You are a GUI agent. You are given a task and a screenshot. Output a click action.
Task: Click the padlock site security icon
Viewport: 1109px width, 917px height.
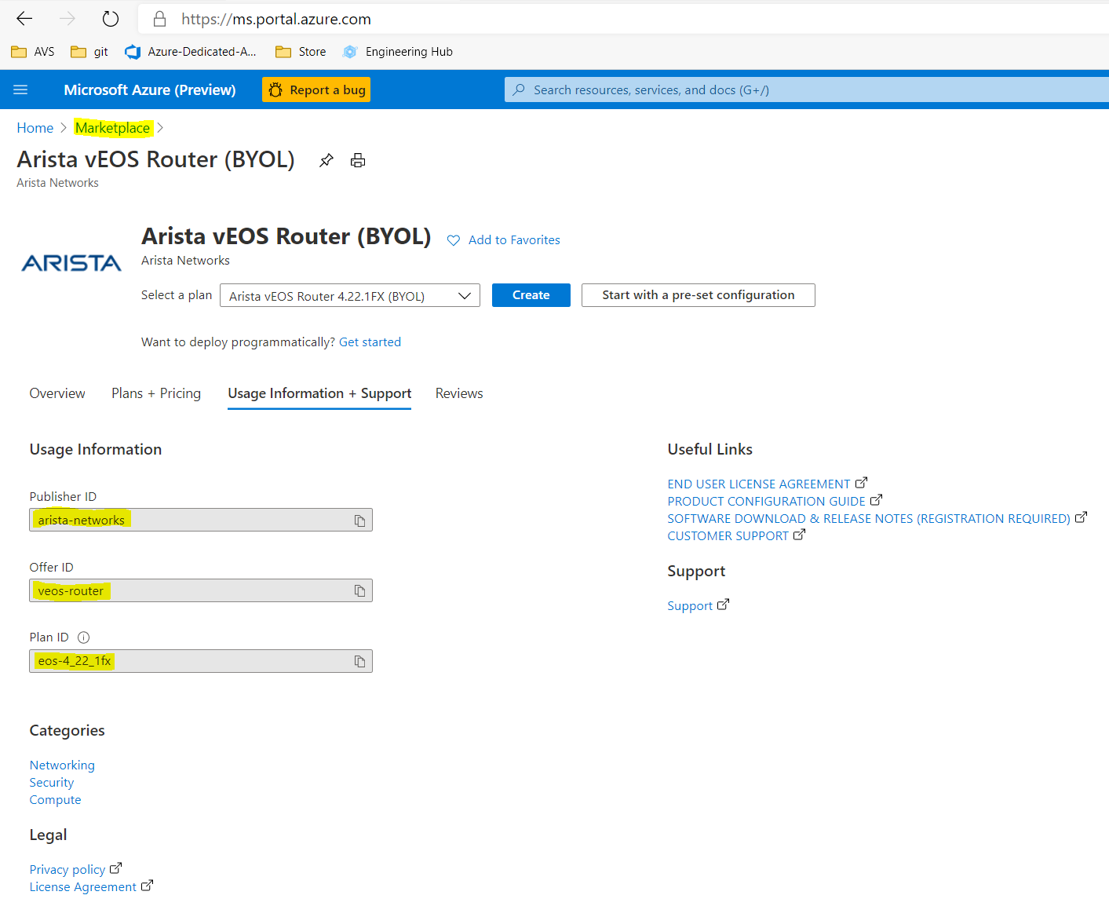[159, 19]
